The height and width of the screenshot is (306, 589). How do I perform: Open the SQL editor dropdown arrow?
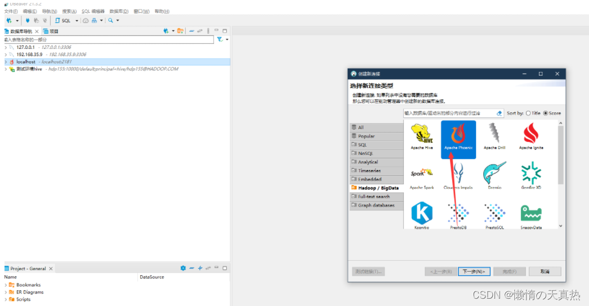point(77,21)
